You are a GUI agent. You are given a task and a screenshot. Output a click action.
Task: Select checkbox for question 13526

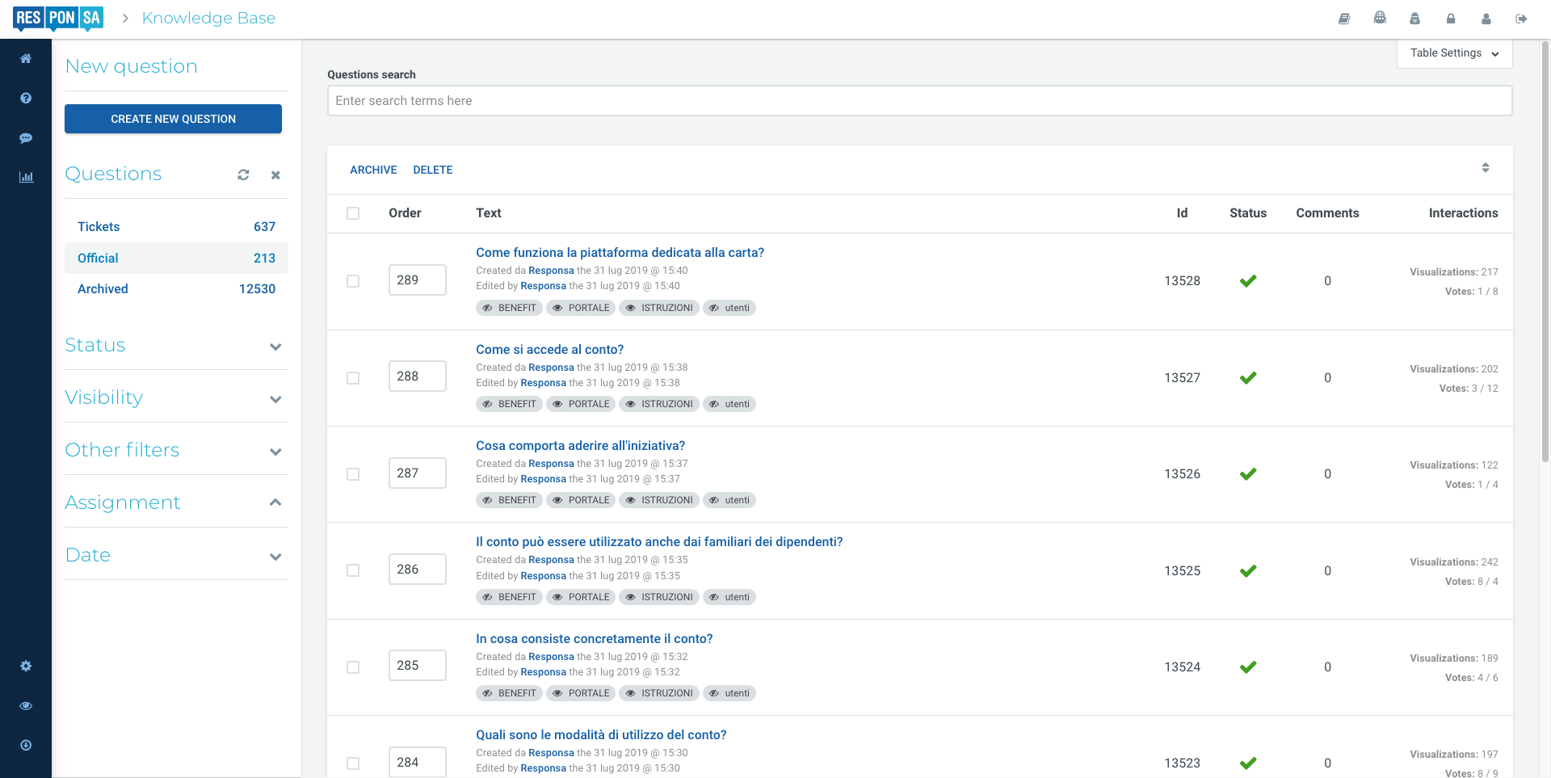pyautogui.click(x=353, y=474)
